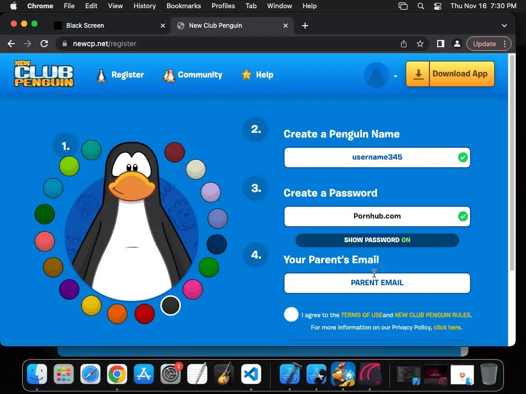Viewport: 526px width, 394px height.
Task: Click the penguins icon beside Community
Action: tap(170, 75)
